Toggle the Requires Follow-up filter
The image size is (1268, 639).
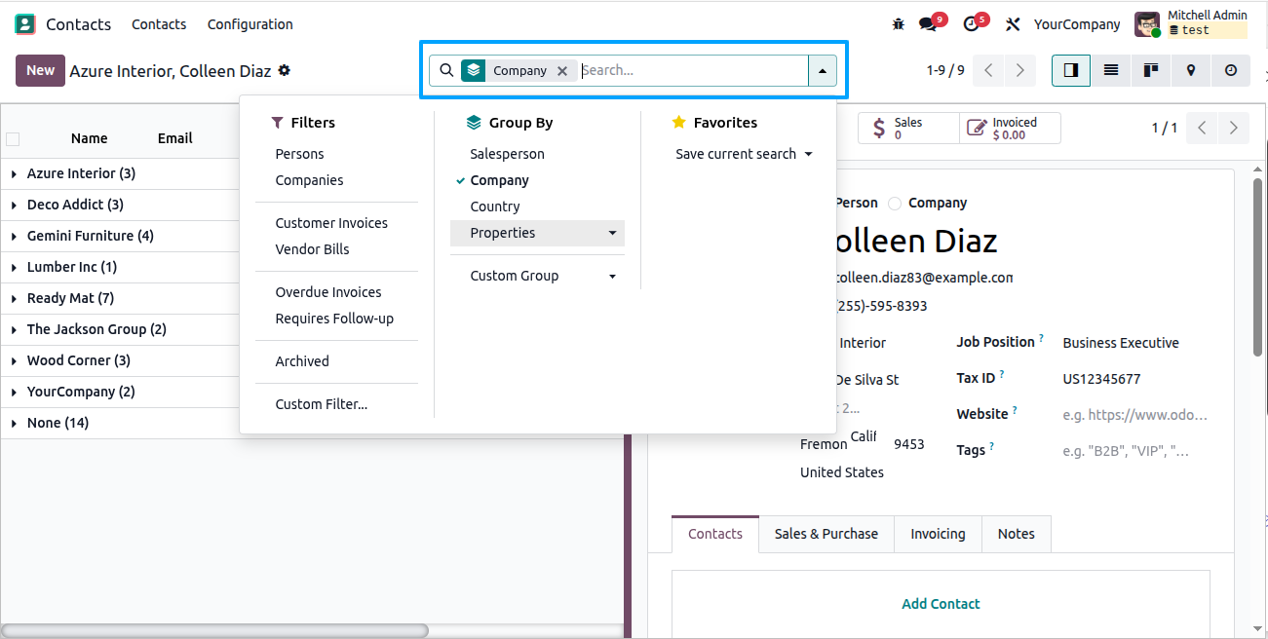(x=336, y=319)
